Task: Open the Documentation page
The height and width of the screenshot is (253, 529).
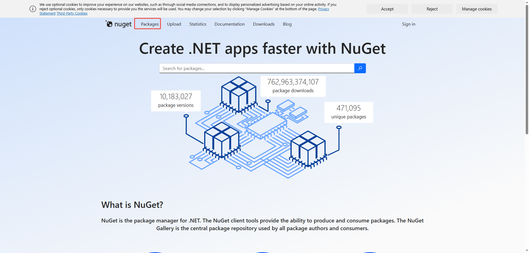Action: pos(229,24)
